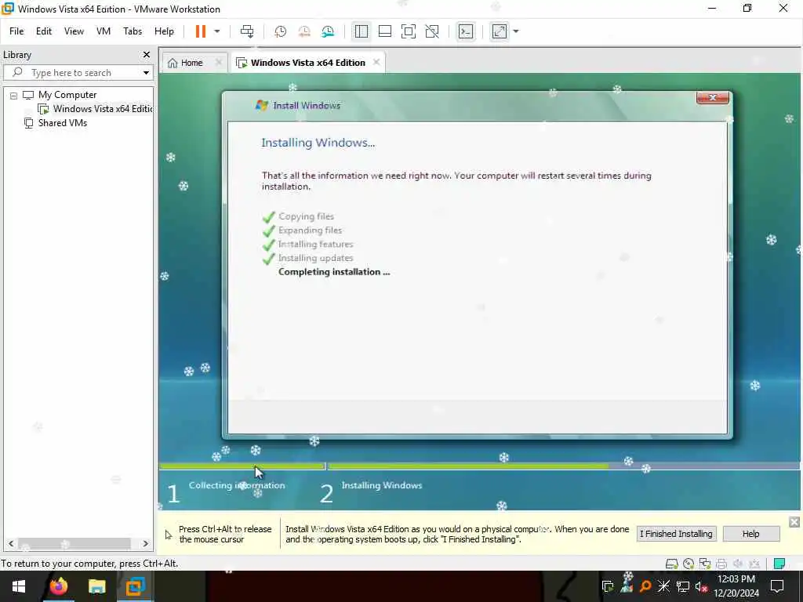Click the Expanding files step text

tap(310, 230)
